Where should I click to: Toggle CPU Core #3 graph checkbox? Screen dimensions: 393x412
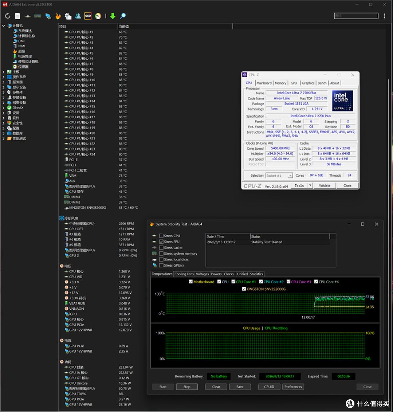288,282
